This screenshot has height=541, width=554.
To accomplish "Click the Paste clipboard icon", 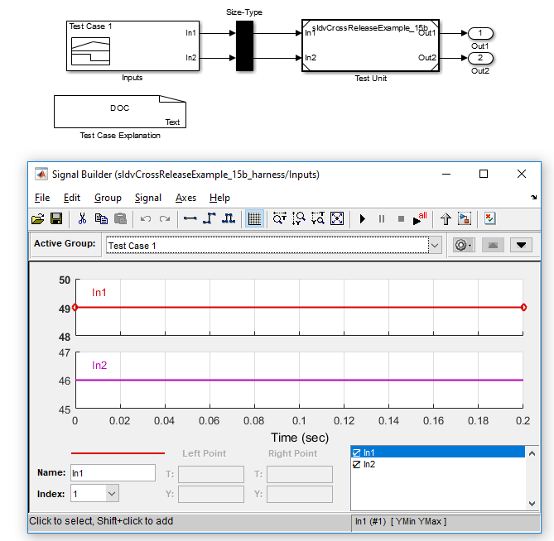I will 120,219.
